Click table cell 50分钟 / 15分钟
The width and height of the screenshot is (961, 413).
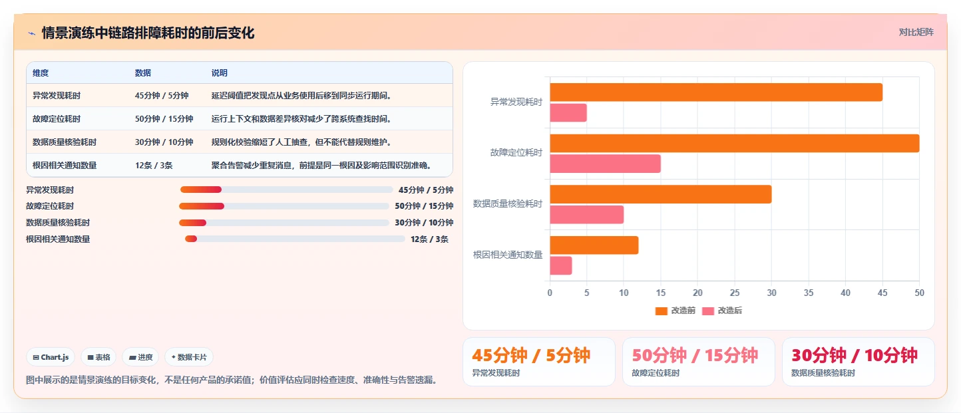(x=164, y=118)
